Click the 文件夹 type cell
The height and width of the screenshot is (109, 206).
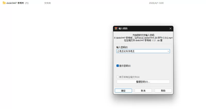(x=47, y=3)
